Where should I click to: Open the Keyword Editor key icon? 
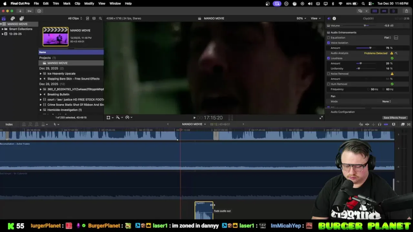click(x=29, y=11)
